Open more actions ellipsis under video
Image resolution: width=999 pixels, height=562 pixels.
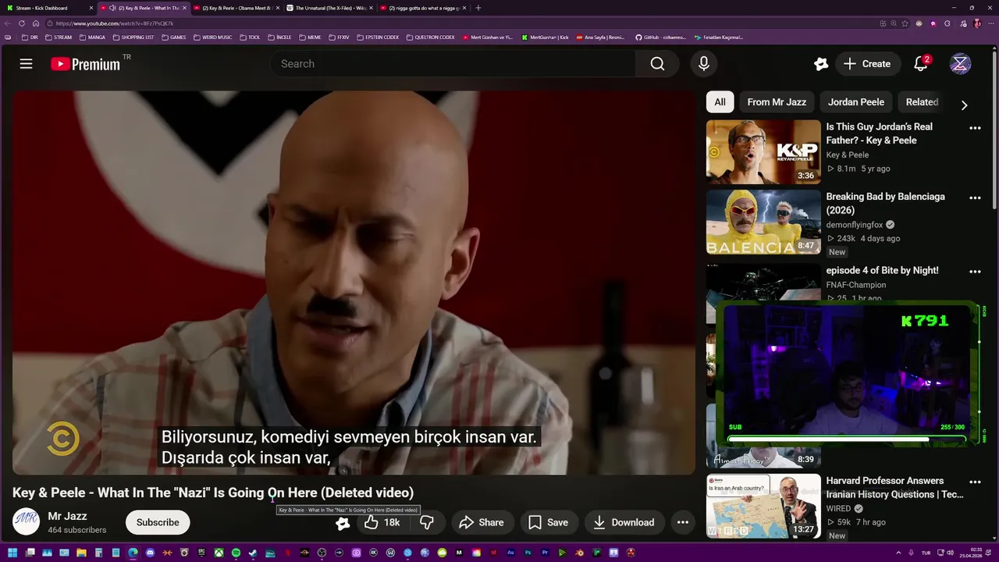682,522
